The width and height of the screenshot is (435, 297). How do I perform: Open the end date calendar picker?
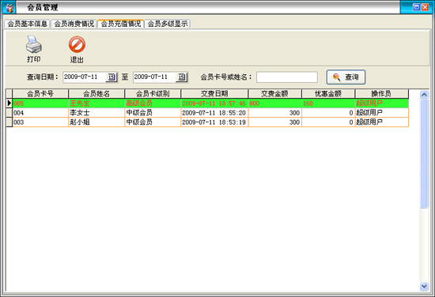coord(182,77)
